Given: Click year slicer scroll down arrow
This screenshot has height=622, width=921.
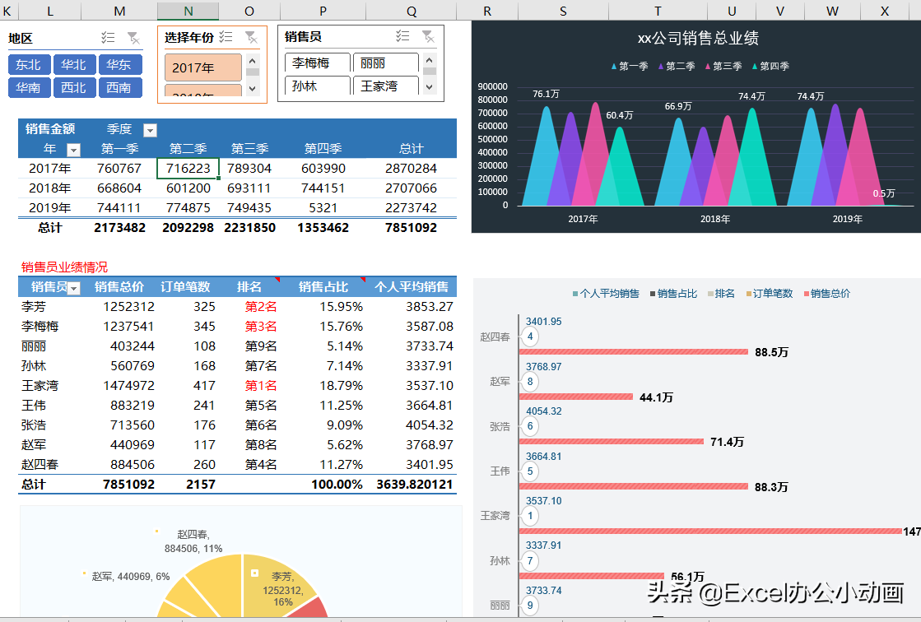Looking at the screenshot, I should pyautogui.click(x=253, y=90).
